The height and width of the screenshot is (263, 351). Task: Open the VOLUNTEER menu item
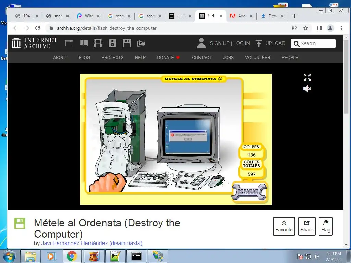[x=257, y=58]
